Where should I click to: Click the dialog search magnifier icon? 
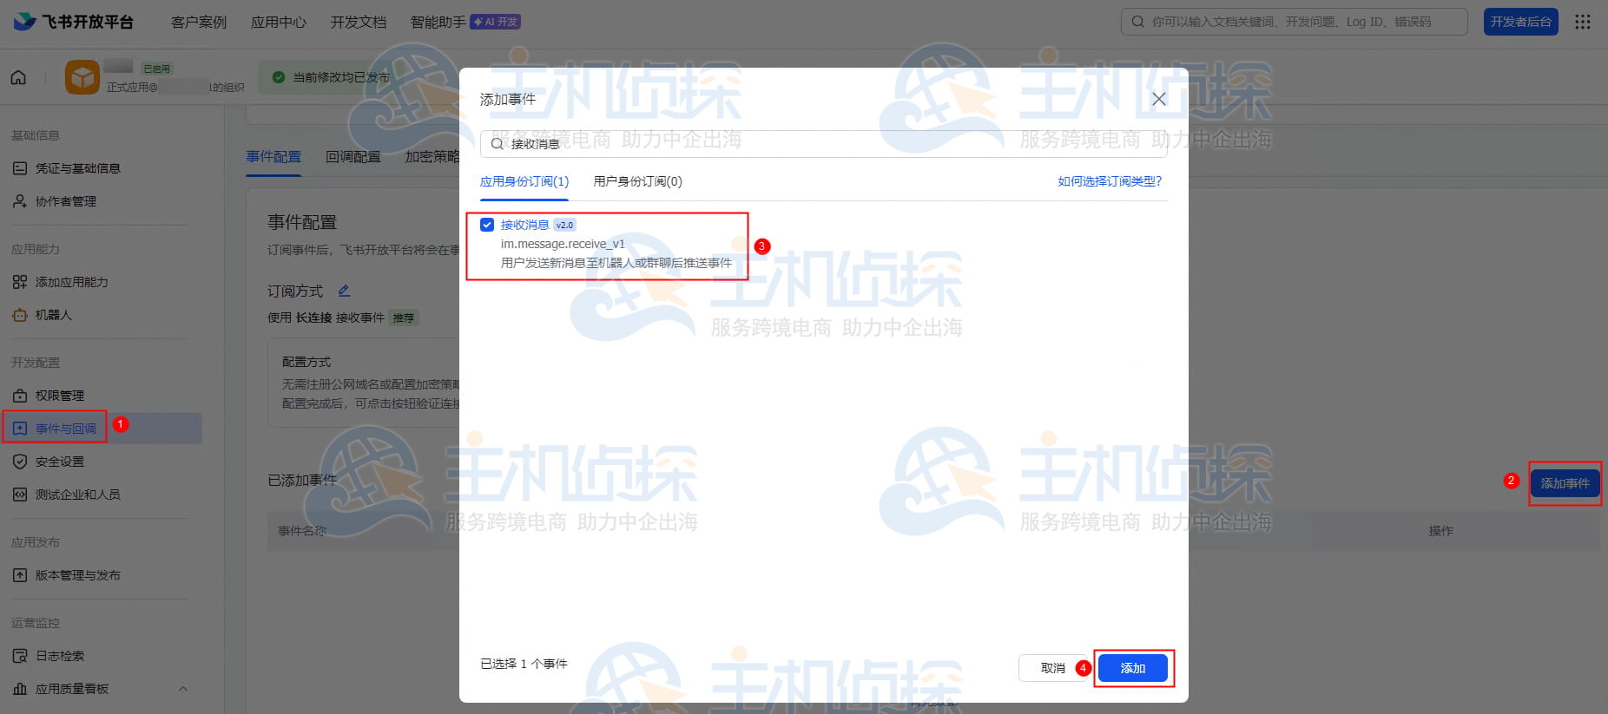pos(498,144)
